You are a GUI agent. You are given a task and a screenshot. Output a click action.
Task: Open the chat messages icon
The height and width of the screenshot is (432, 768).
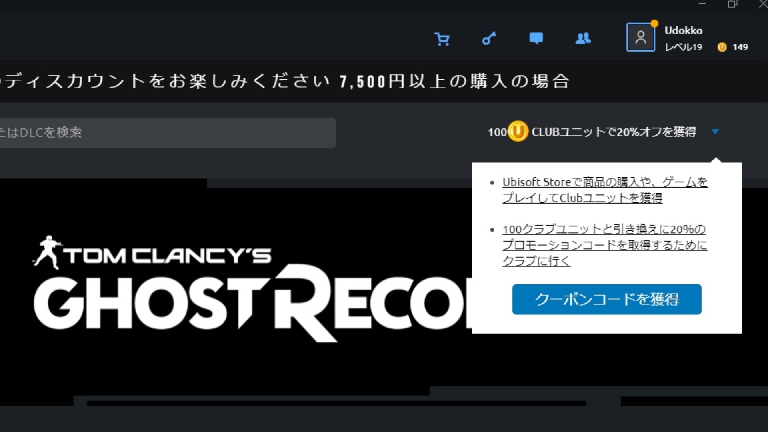click(x=536, y=38)
